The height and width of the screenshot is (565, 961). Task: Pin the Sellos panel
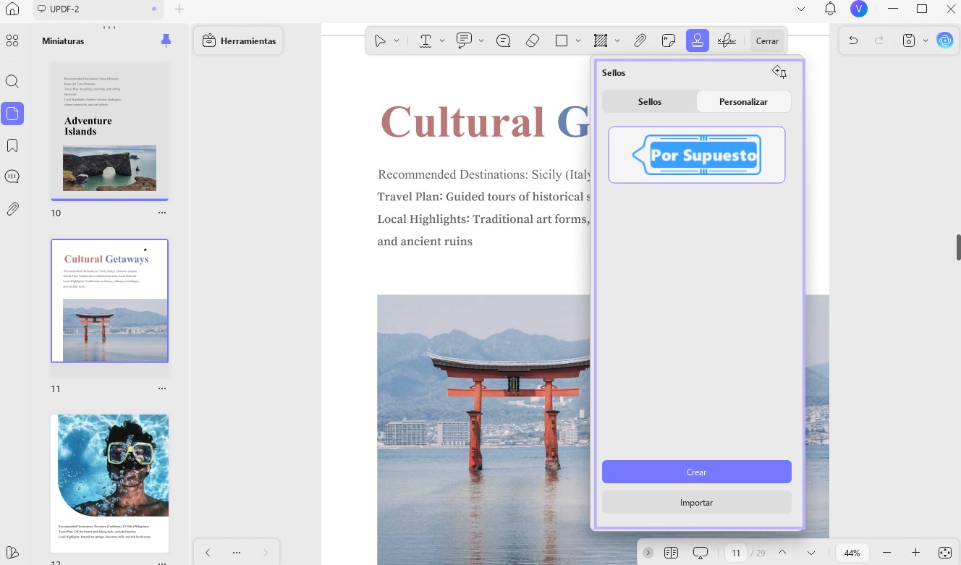(x=779, y=72)
